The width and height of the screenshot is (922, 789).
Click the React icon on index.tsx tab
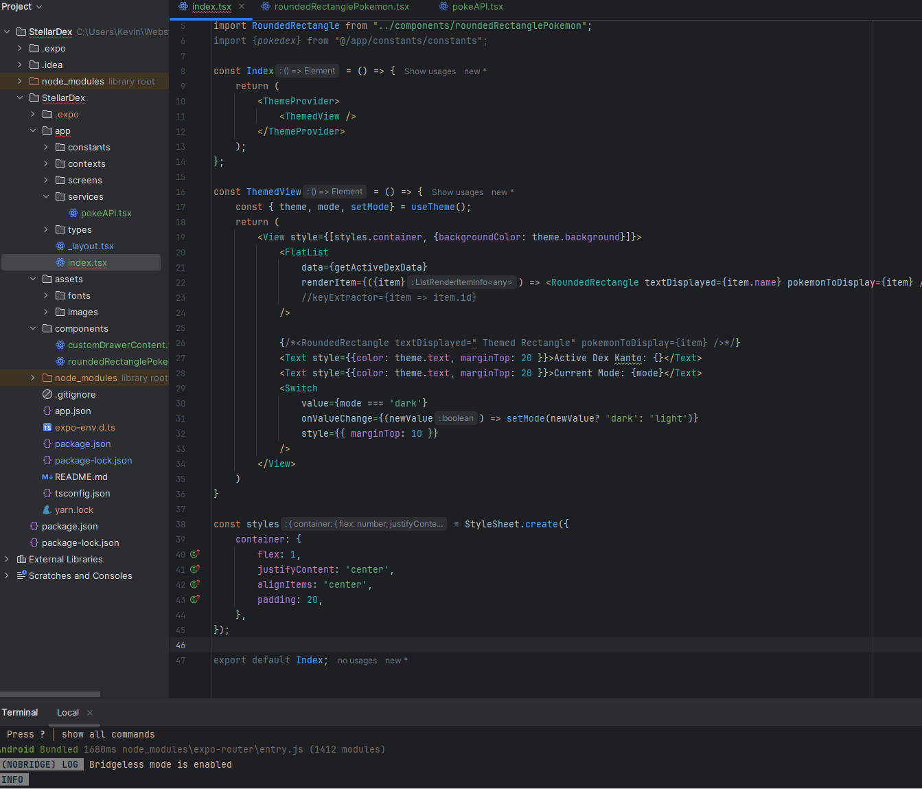click(183, 6)
